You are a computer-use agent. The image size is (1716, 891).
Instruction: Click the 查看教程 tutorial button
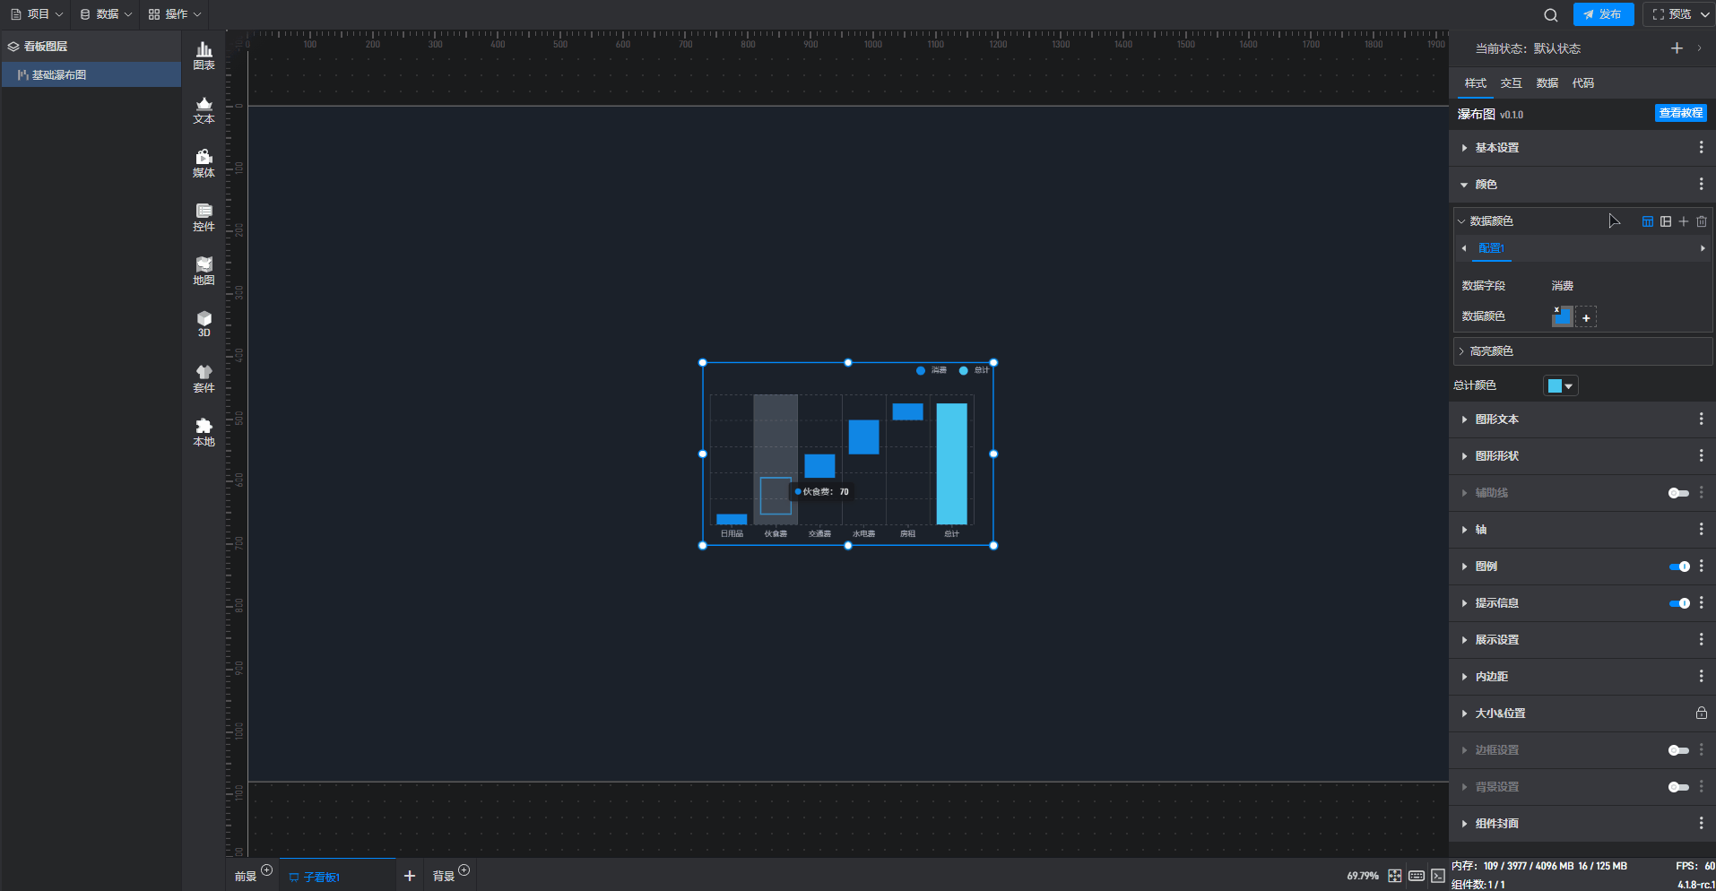coord(1681,113)
